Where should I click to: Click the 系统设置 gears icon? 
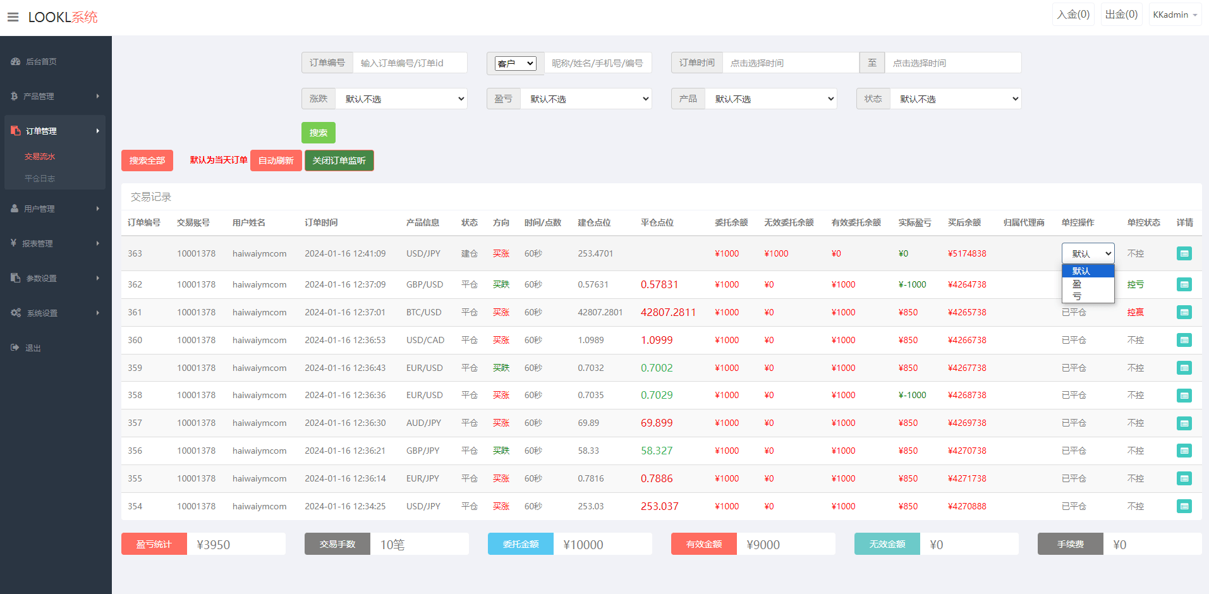click(16, 313)
